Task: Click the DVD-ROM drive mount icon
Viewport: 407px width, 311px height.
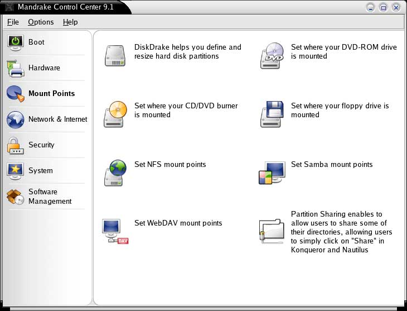Action: pos(272,56)
